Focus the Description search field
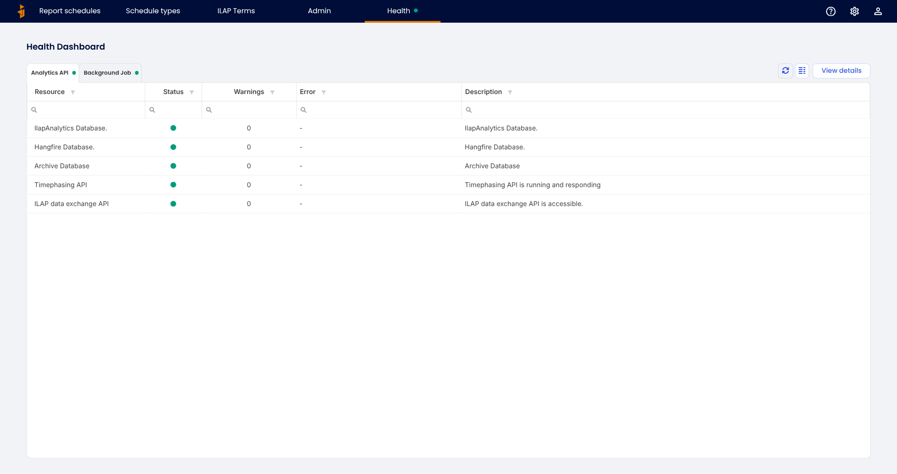 click(x=665, y=110)
